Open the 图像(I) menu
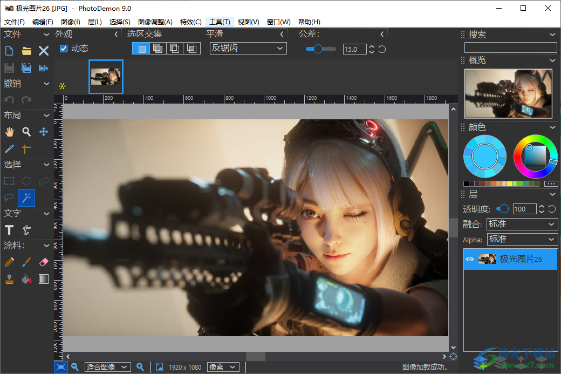 pyautogui.click(x=71, y=22)
